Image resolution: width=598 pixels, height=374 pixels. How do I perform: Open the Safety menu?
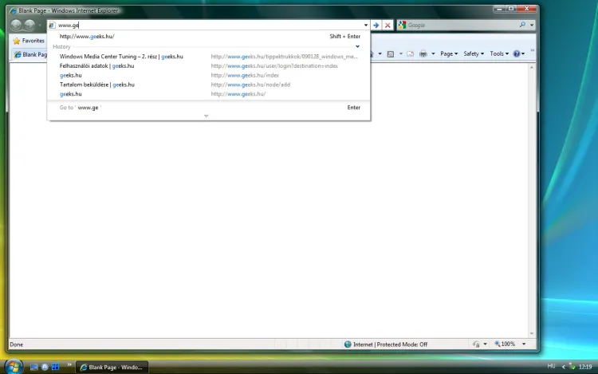click(474, 54)
